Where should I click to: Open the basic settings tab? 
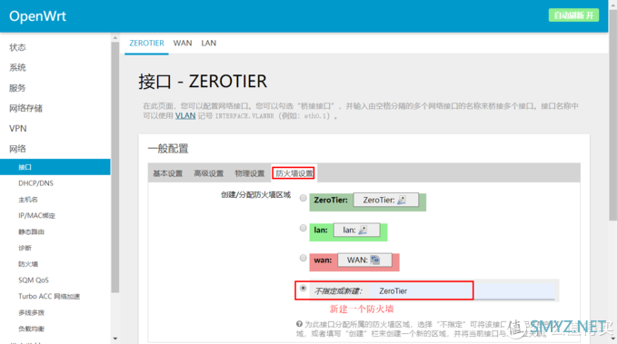pos(168,173)
